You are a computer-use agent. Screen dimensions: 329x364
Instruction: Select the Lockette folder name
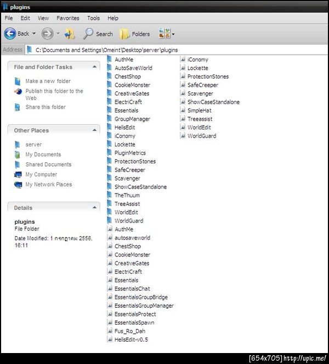point(124,144)
